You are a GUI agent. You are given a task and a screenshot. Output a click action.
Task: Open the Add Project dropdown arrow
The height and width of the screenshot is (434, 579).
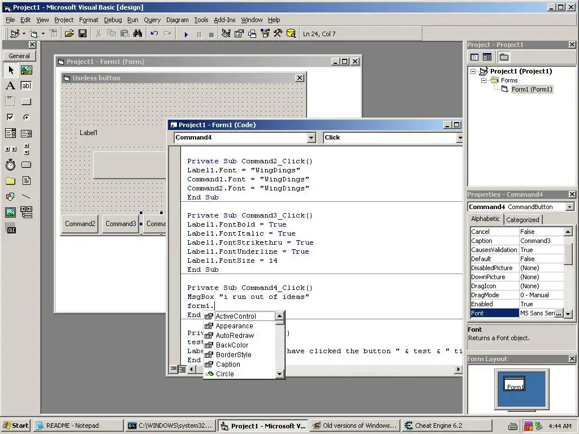(x=24, y=33)
